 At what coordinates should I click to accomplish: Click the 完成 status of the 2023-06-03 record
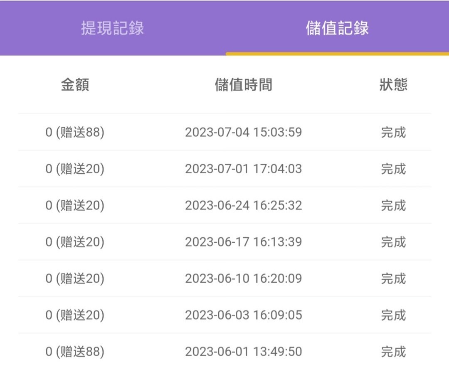(393, 315)
